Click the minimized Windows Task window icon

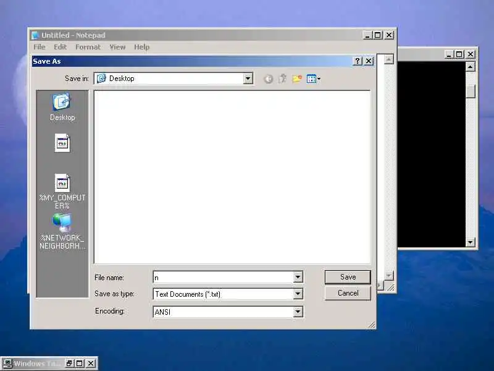point(7,364)
